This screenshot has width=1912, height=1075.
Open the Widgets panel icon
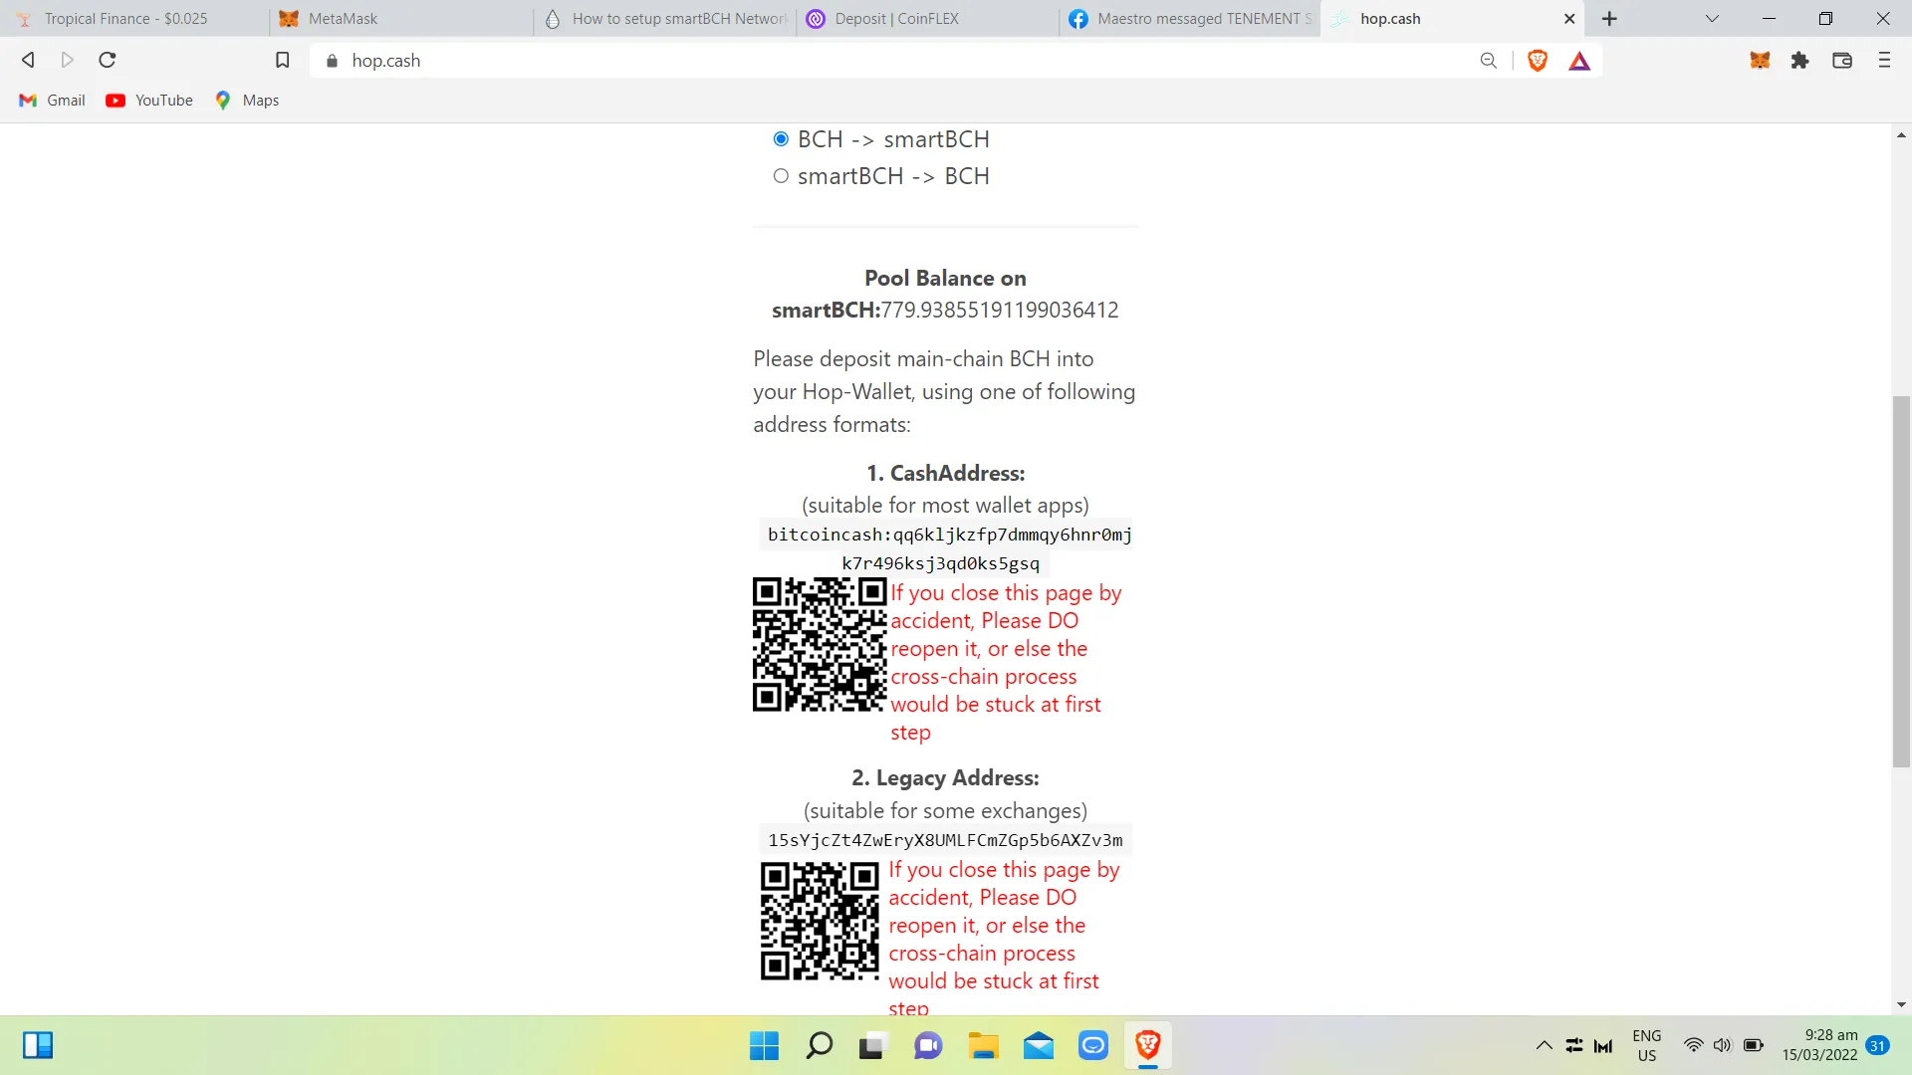tap(38, 1045)
